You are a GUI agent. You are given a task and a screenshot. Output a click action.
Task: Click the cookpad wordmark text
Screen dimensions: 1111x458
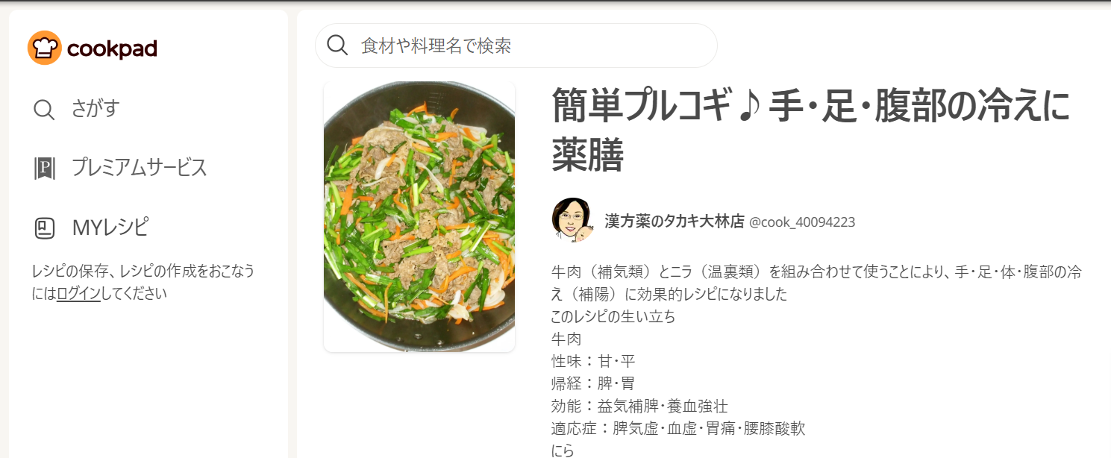[112, 49]
